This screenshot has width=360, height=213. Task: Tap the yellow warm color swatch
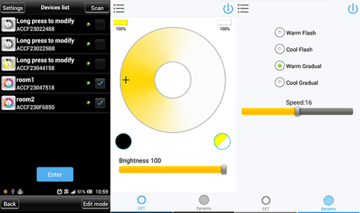tap(121, 22)
